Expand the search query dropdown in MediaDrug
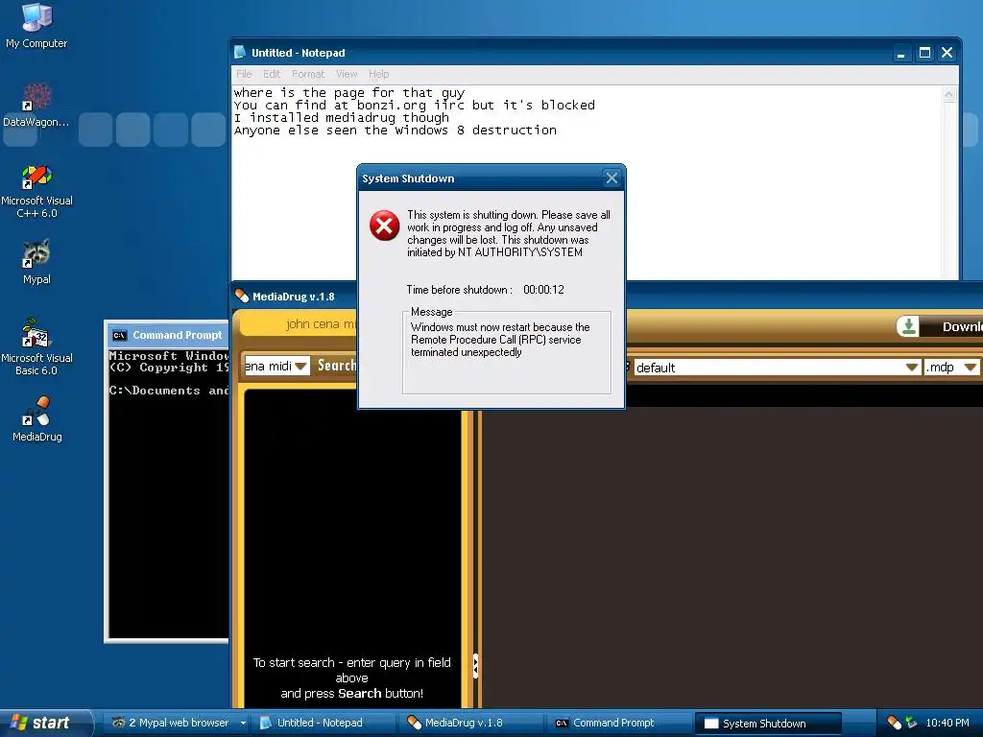Screen dimensions: 983x737 (300, 366)
